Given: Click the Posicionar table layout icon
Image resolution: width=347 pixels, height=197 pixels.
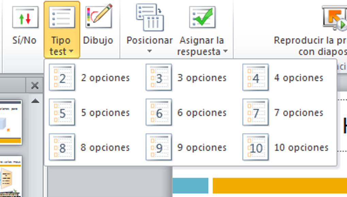Looking at the screenshot, I should pyautogui.click(x=150, y=17).
